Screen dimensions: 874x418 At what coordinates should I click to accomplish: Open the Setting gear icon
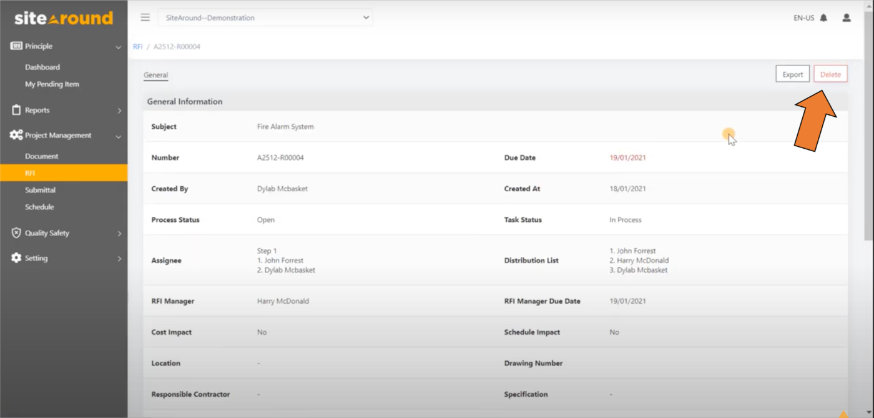[17, 258]
